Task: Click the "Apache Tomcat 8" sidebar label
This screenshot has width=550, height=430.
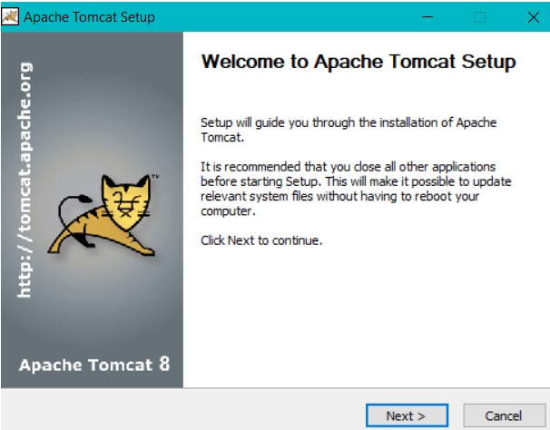Action: (x=94, y=365)
